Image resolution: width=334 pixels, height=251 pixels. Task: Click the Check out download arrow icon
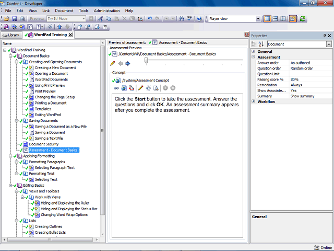point(97,27)
